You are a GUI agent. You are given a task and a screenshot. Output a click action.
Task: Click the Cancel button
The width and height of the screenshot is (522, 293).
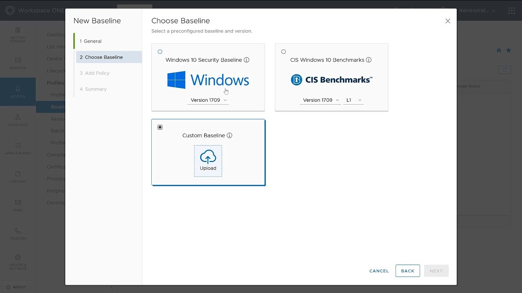(x=379, y=271)
